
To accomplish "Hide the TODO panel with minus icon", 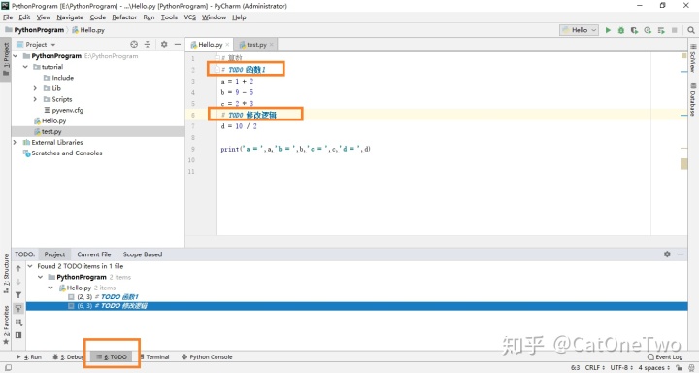I will 681,254.
